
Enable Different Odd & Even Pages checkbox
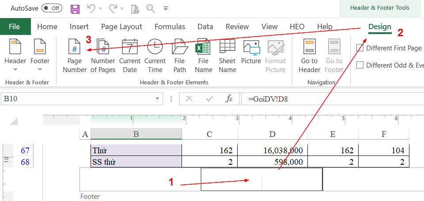360,65
